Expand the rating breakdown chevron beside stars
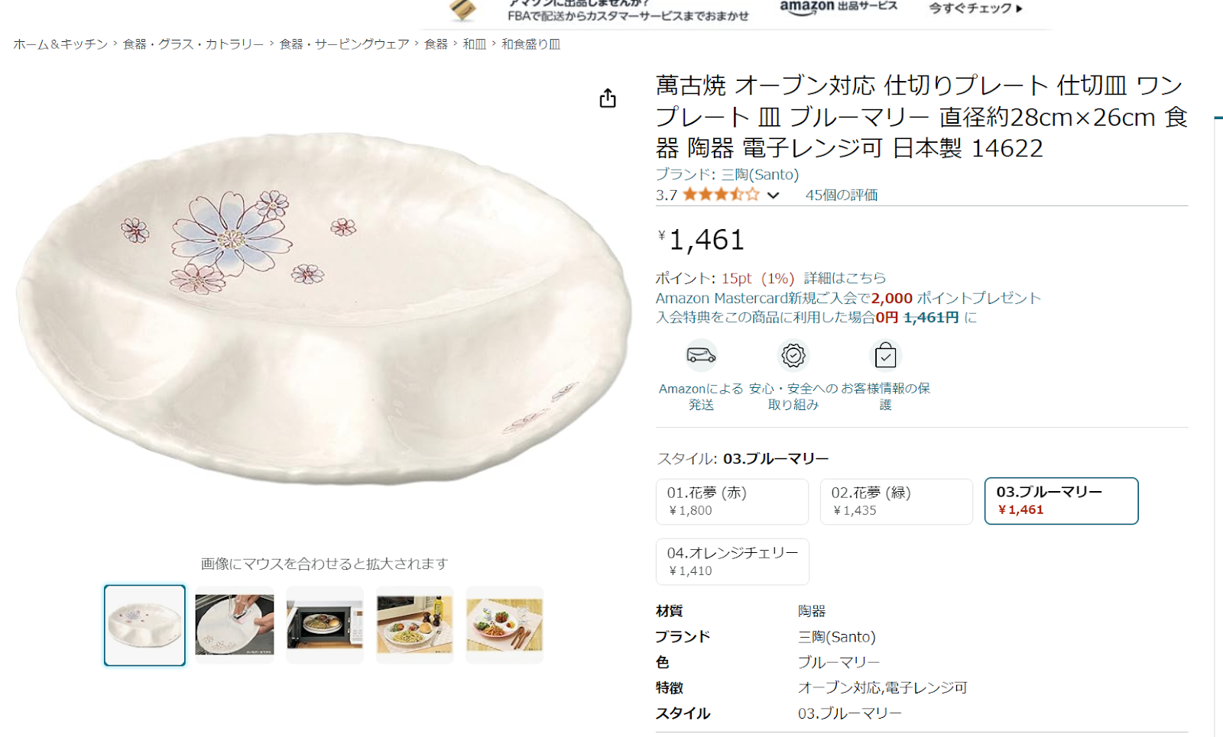Image resolution: width=1223 pixels, height=737 pixels. [773, 196]
